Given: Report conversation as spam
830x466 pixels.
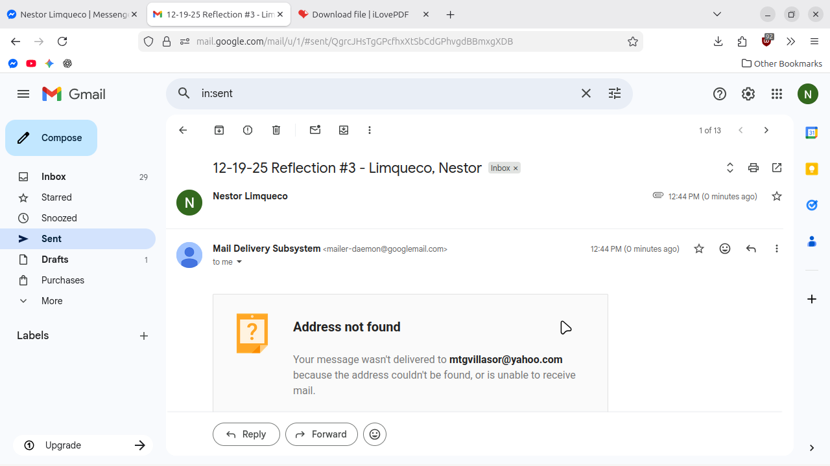Looking at the screenshot, I should (x=248, y=130).
